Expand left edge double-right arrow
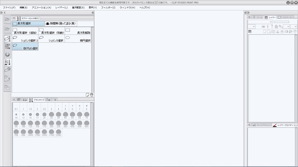 tap(1, 13)
